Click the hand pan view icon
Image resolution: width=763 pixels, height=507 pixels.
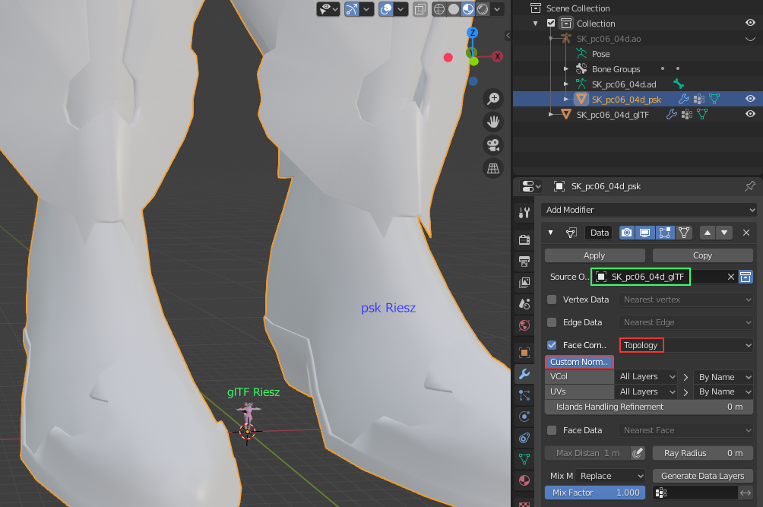493,122
